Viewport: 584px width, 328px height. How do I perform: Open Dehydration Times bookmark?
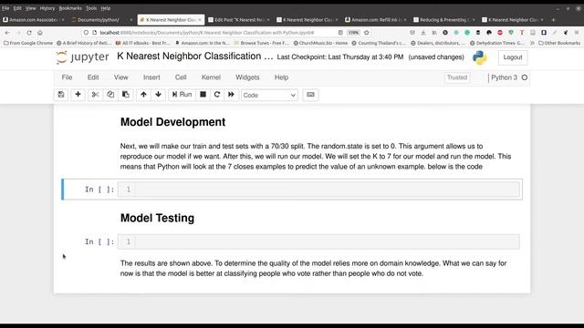[497, 43]
